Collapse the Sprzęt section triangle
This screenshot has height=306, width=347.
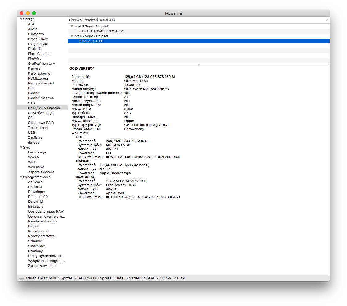21,19
